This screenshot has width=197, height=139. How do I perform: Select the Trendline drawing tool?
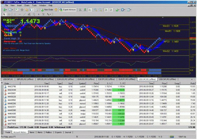[24, 14]
